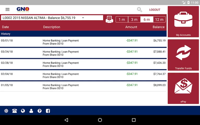The image size is (200, 125).
Task: Tap the Description column header
Action: pyautogui.click(x=52, y=27)
